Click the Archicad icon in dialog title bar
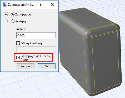The image size is (125, 98). 4,4
